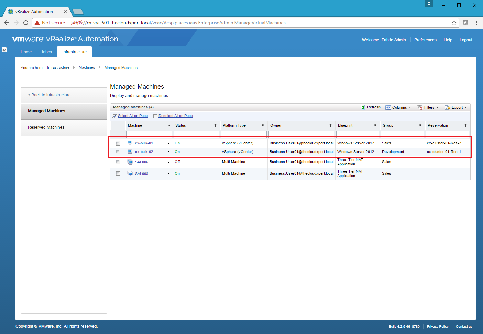Switch to the Inbox tab
The image size is (483, 334).
click(x=47, y=52)
